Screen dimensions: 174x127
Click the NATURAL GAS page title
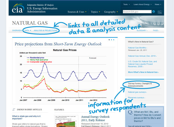pos(30,23)
